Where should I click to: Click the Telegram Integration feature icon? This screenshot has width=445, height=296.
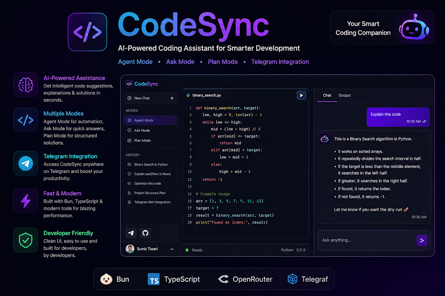coord(25,164)
